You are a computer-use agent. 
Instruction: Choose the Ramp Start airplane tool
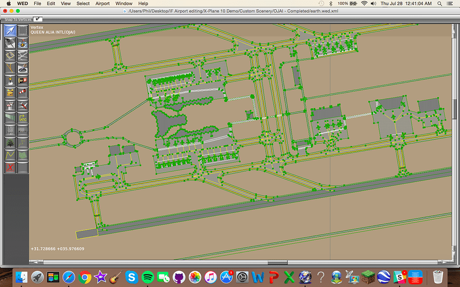(x=22, y=105)
